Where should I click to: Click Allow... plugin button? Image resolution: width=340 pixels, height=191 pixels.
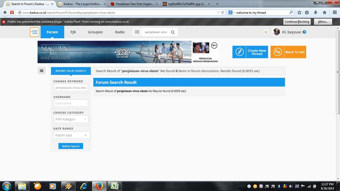tap(323, 22)
